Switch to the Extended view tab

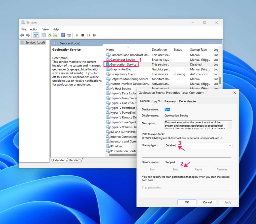[x=59, y=160]
